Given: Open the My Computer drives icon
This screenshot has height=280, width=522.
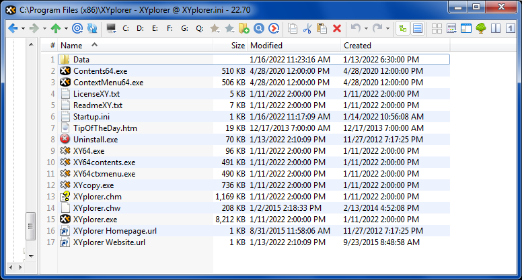Looking at the screenshot, I should (x=111, y=29).
